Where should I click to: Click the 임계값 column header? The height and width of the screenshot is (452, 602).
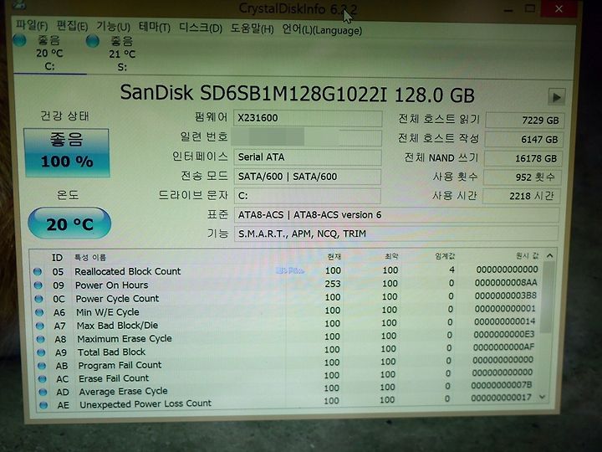tap(445, 256)
